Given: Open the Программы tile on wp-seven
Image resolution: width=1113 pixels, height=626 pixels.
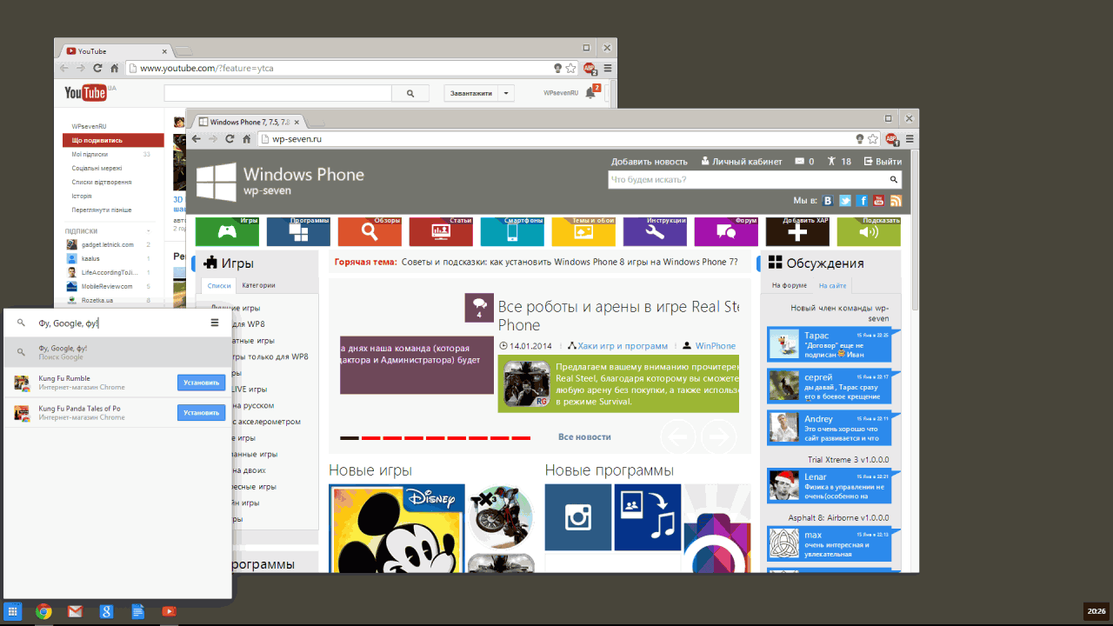Looking at the screenshot, I should coord(298,231).
